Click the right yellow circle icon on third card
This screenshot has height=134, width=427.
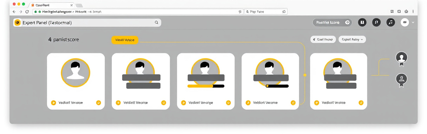coord(228,103)
